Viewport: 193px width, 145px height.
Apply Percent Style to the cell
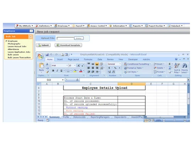click(115, 68)
